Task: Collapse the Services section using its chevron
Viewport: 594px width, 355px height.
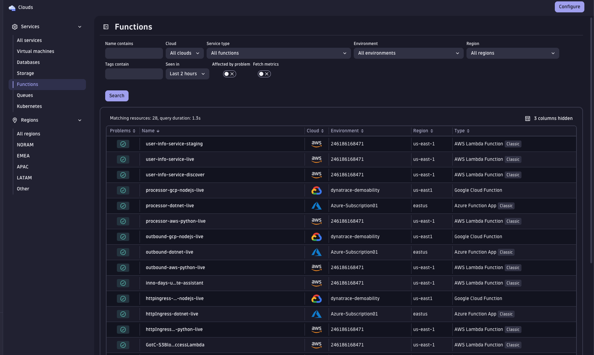Action: tap(79, 26)
